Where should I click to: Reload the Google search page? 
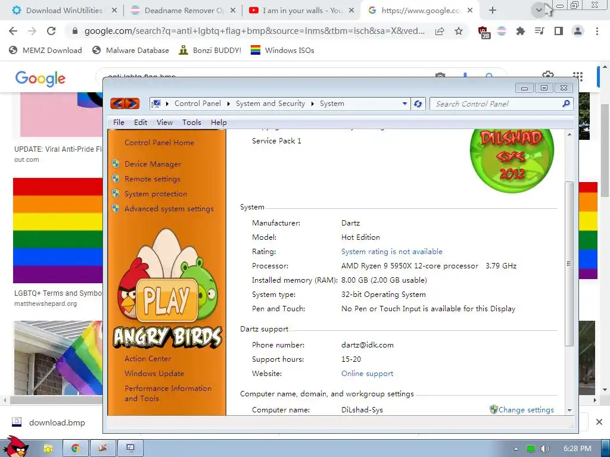pyautogui.click(x=51, y=31)
